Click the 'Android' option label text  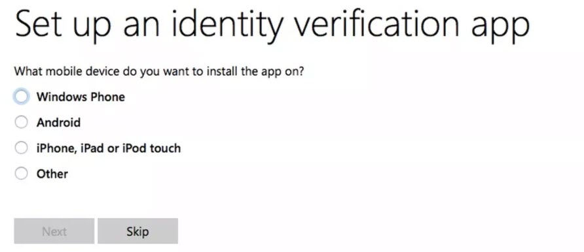[x=58, y=123]
